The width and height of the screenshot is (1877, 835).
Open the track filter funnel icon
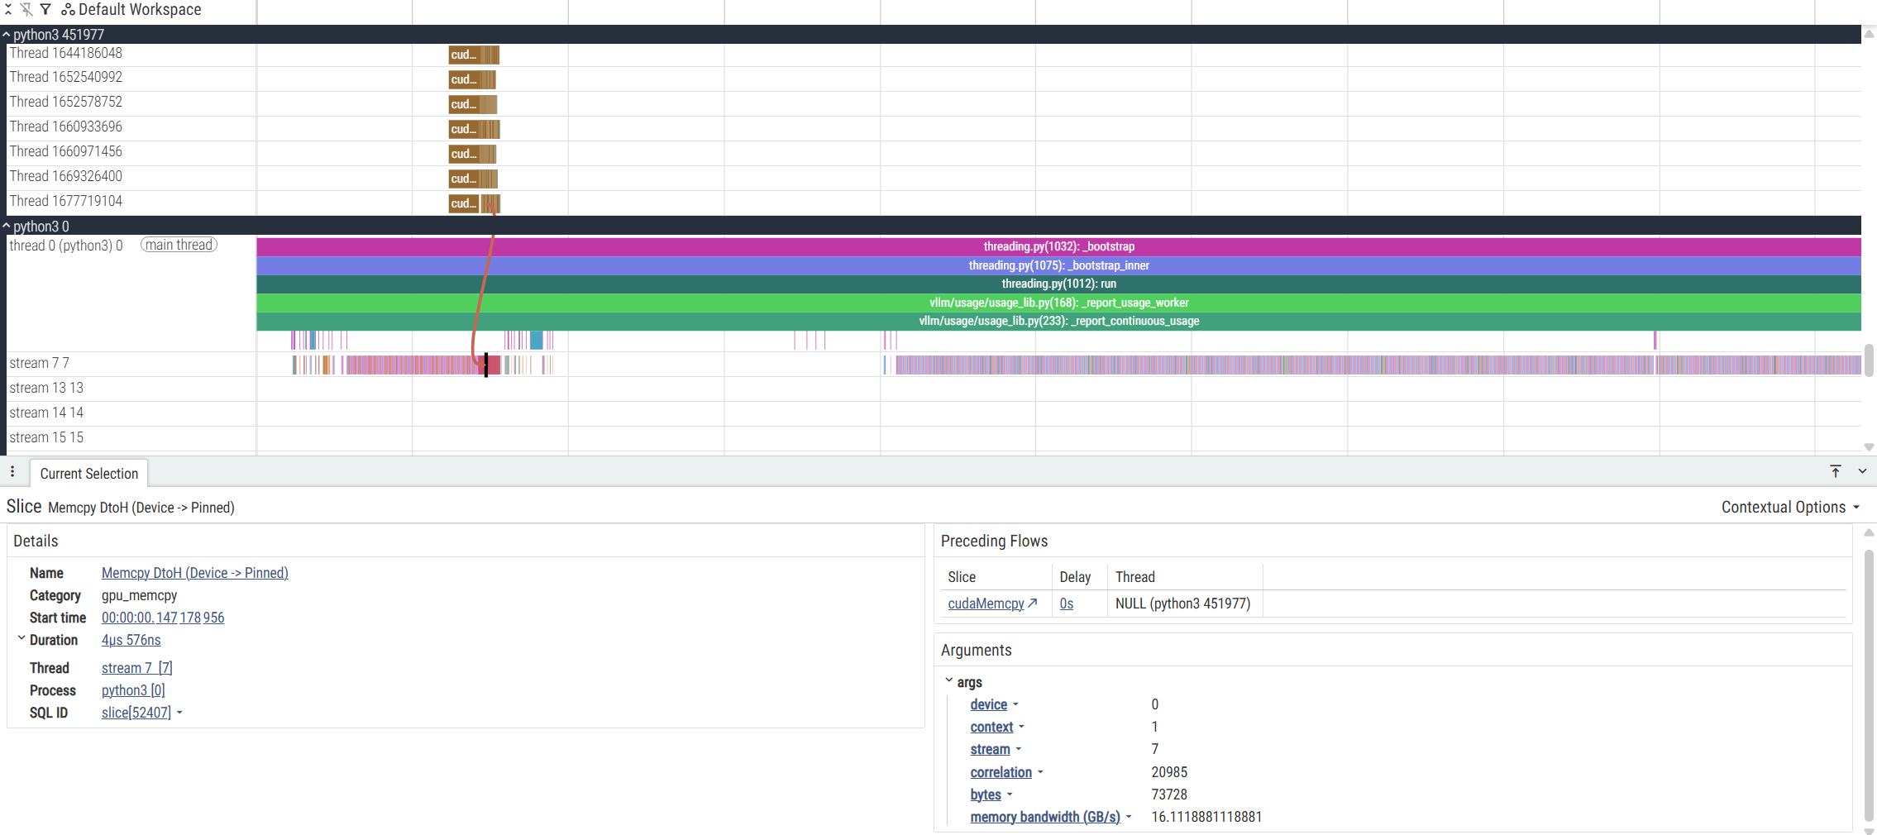tap(45, 10)
